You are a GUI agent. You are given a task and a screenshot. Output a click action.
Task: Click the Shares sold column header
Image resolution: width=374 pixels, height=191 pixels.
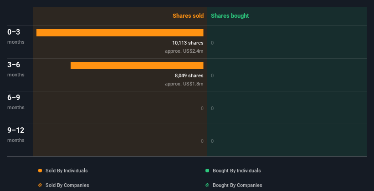point(188,16)
